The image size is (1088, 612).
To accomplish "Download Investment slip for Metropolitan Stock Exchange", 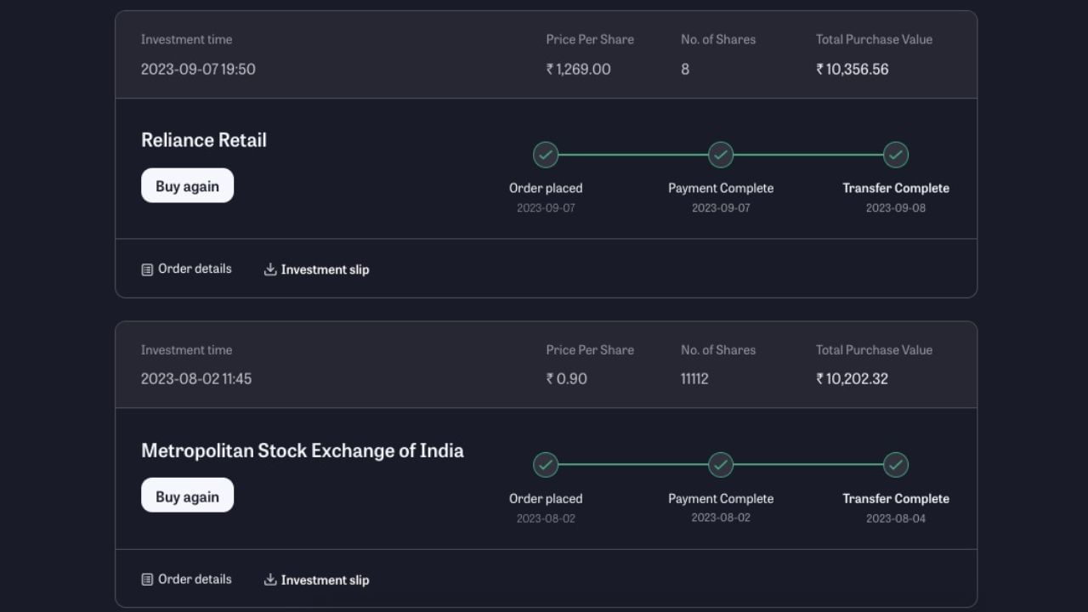I will point(316,580).
